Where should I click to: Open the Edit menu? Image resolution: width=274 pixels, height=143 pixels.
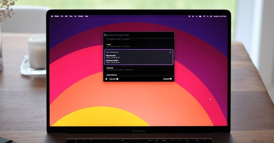point(66,16)
